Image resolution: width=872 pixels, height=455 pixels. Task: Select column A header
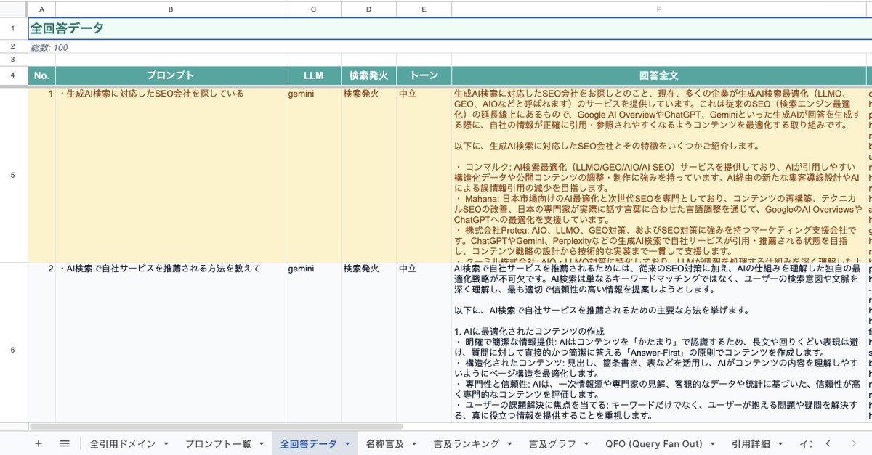coord(41,9)
